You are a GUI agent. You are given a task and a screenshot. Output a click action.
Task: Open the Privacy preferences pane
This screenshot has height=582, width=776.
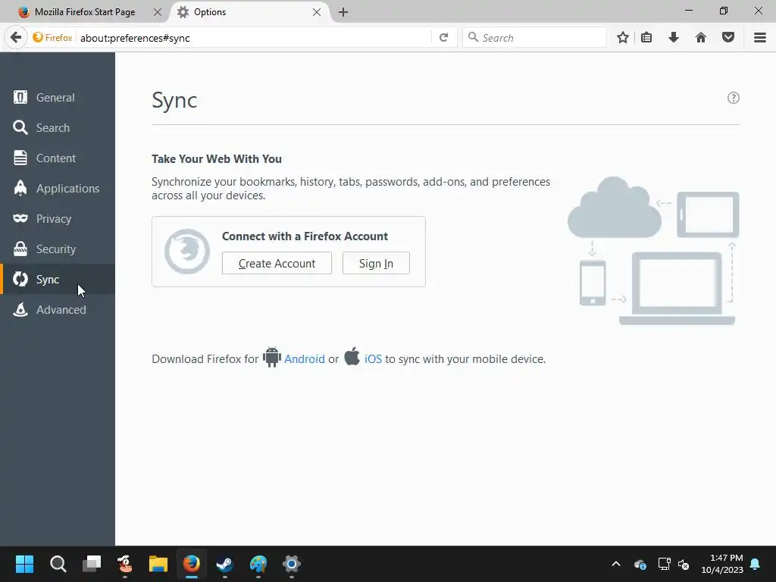58,219
